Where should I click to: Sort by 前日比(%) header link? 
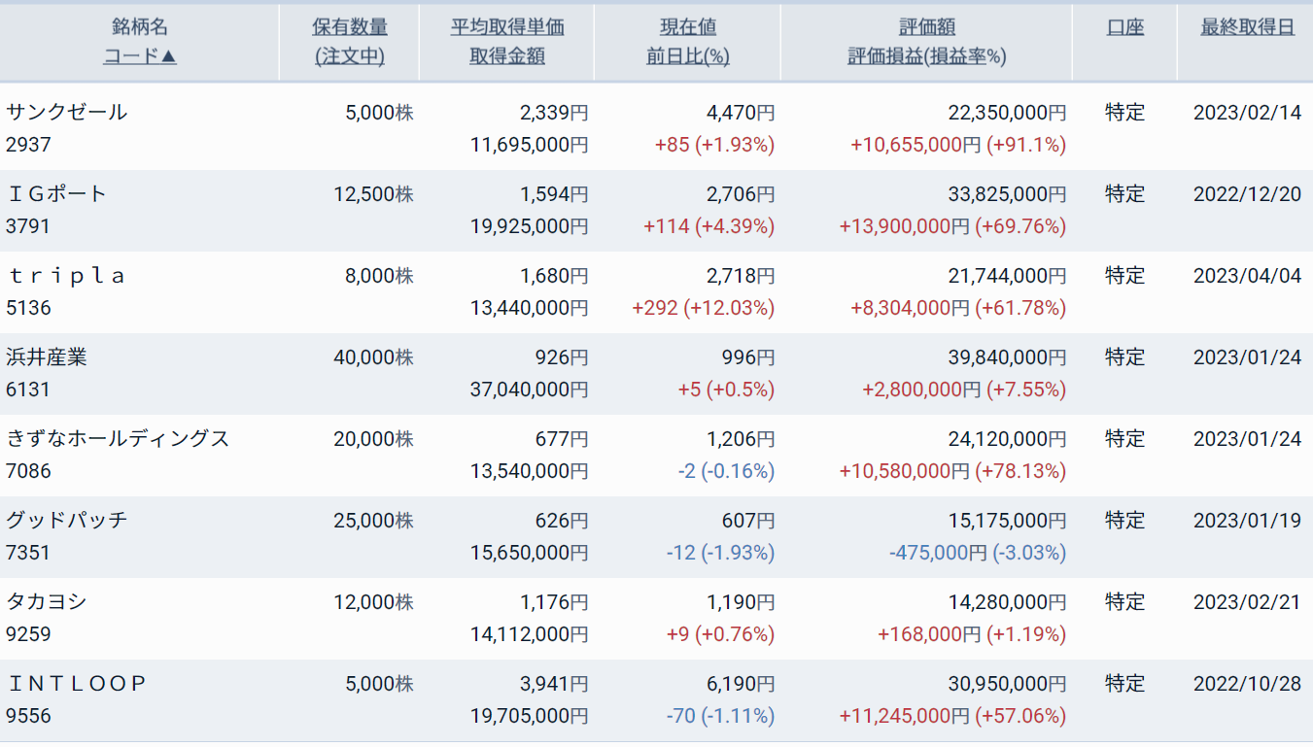(x=688, y=56)
